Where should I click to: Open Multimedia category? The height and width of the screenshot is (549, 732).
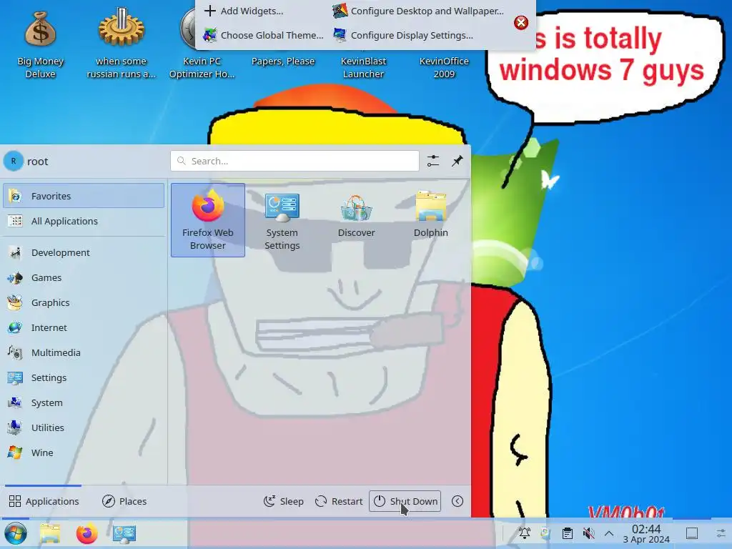click(84, 352)
